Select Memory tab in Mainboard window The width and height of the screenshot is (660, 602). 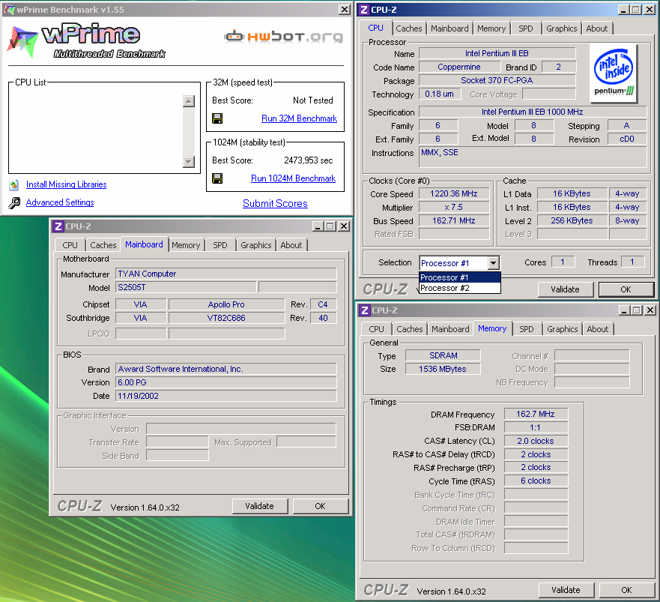coord(186,245)
